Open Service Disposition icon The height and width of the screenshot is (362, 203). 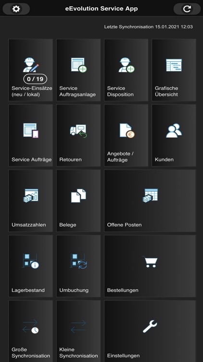(127, 65)
